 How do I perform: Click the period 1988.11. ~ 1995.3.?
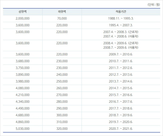(x=121, y=18)
